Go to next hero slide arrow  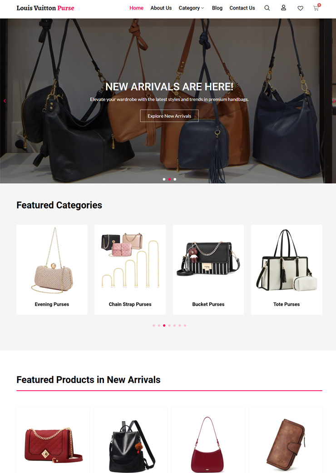333,101
